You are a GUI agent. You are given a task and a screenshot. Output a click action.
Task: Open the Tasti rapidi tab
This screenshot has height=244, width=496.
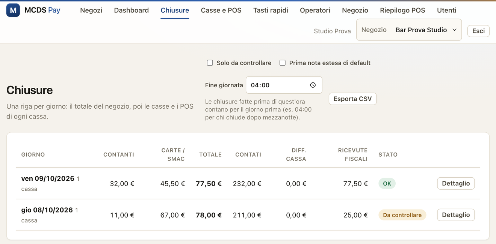pyautogui.click(x=271, y=10)
